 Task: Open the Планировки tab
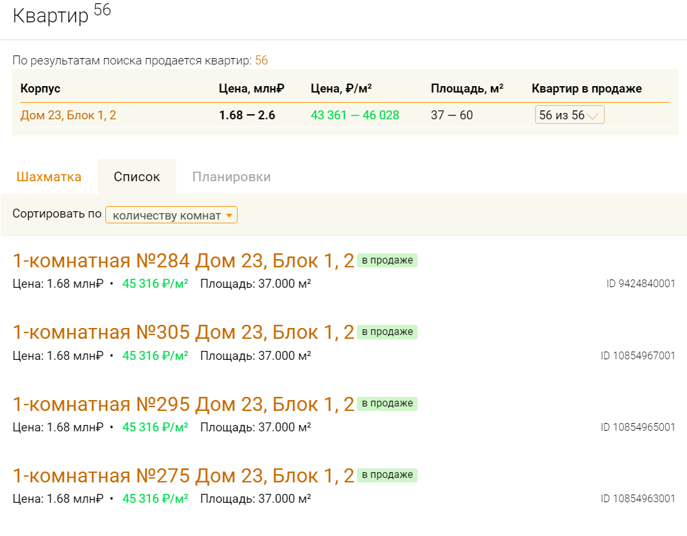click(231, 177)
